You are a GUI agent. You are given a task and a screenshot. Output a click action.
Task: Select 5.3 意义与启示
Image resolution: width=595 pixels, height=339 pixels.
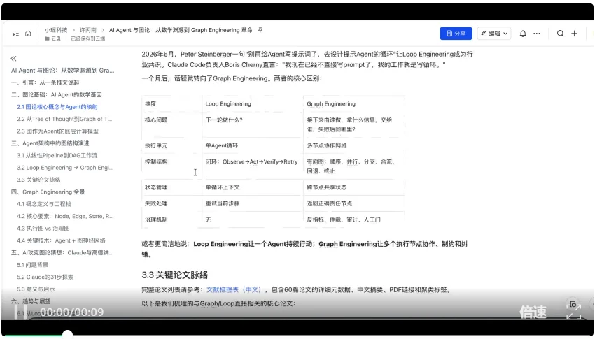click(36, 289)
